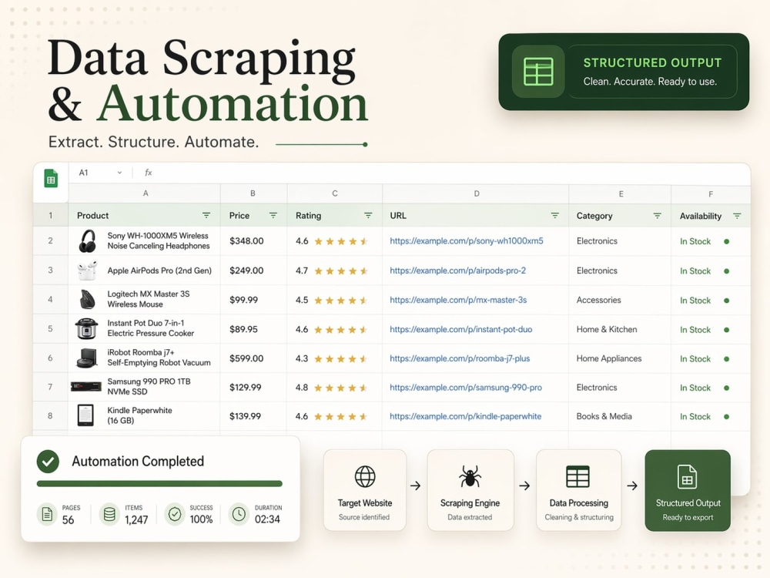
Task: Click the Instant Pot product image
Action: click(x=86, y=329)
